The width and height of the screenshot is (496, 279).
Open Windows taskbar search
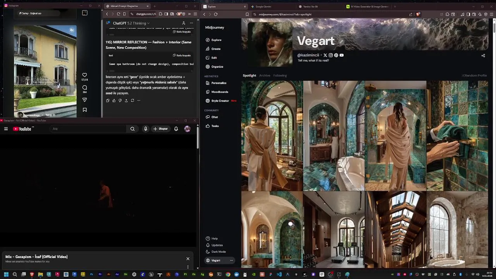click(15, 275)
